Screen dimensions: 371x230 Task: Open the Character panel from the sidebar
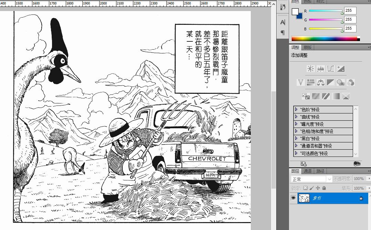click(282, 22)
